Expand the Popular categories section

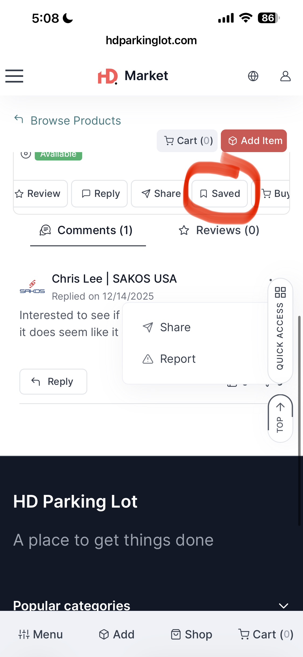pyautogui.click(x=283, y=606)
